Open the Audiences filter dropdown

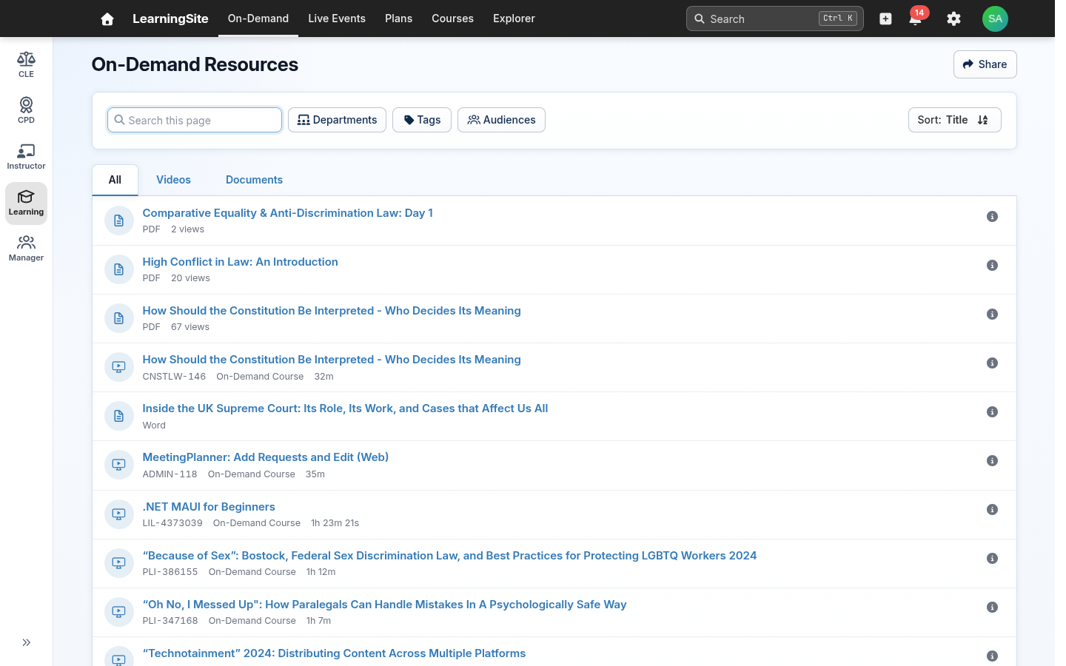click(501, 120)
